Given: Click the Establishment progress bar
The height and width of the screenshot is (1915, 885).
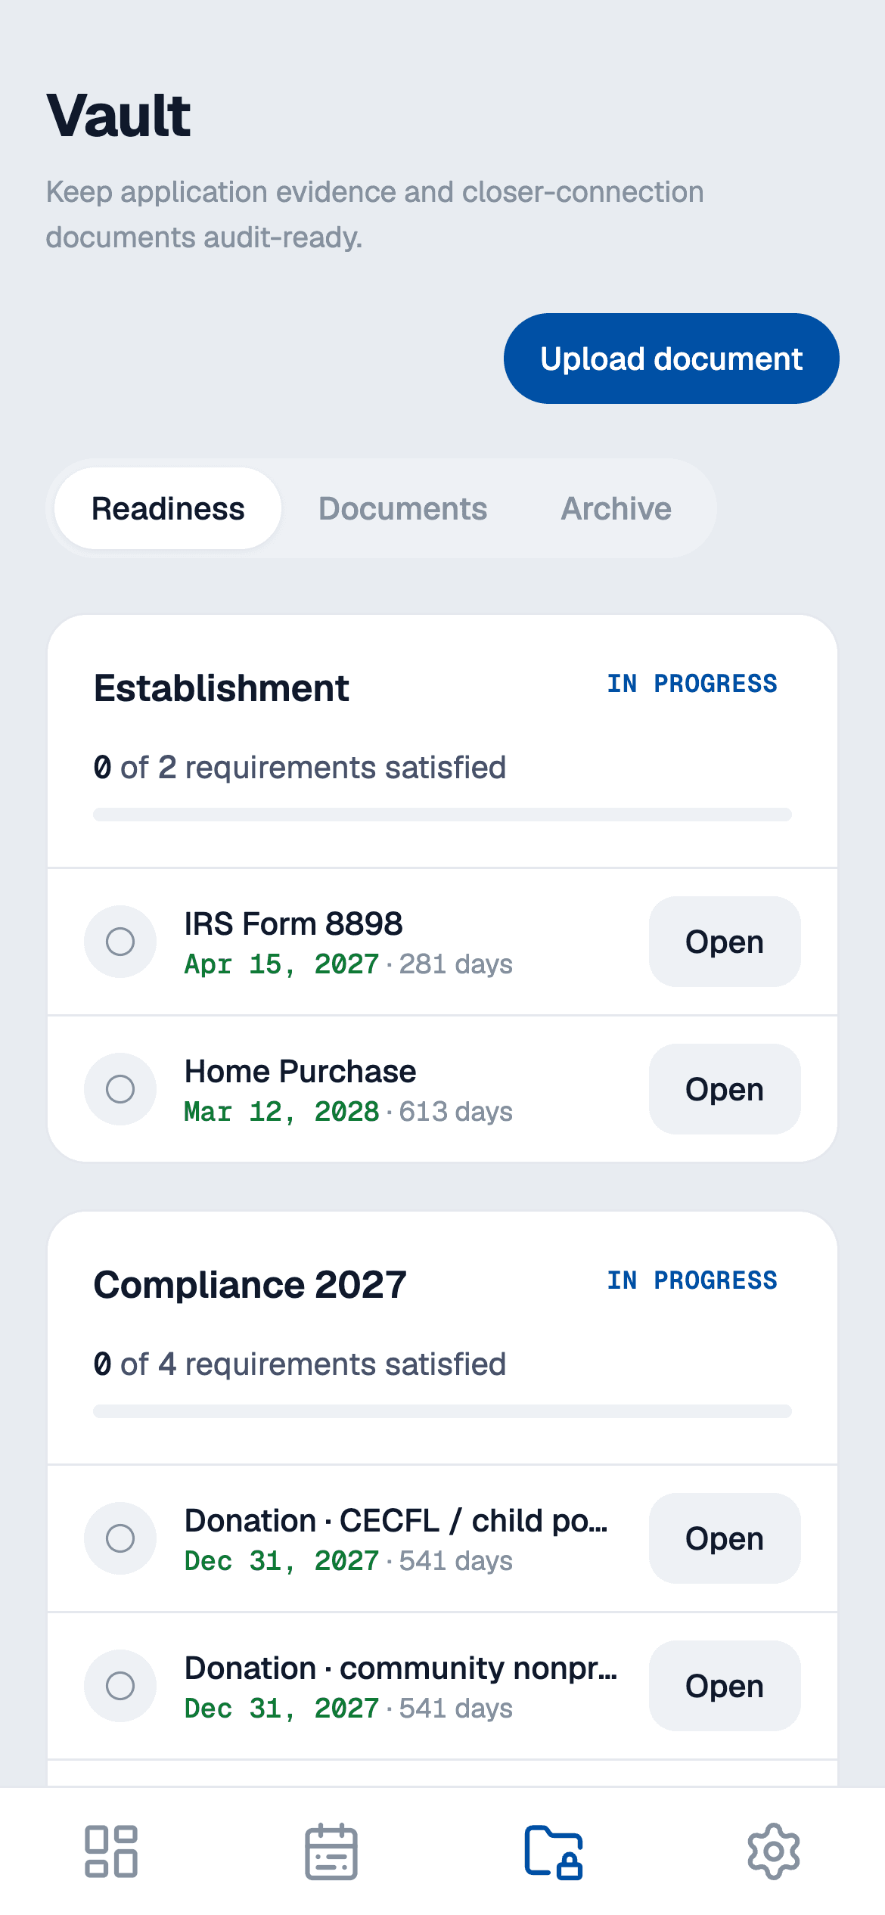Looking at the screenshot, I should pyautogui.click(x=442, y=815).
